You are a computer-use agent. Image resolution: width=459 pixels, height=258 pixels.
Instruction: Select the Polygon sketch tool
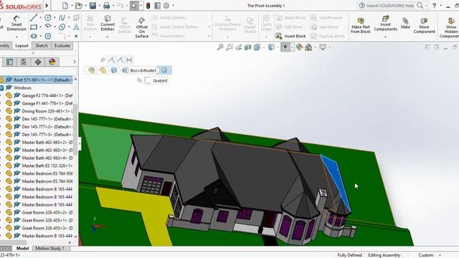pos(48,37)
